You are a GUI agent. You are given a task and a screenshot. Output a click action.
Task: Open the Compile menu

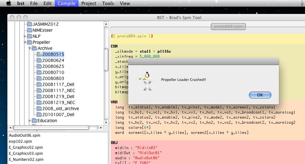click(x=66, y=3)
